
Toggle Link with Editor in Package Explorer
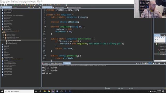31,7
